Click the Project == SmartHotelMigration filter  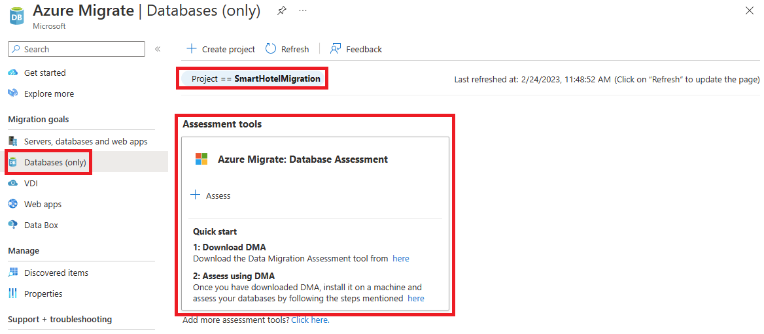coord(252,78)
